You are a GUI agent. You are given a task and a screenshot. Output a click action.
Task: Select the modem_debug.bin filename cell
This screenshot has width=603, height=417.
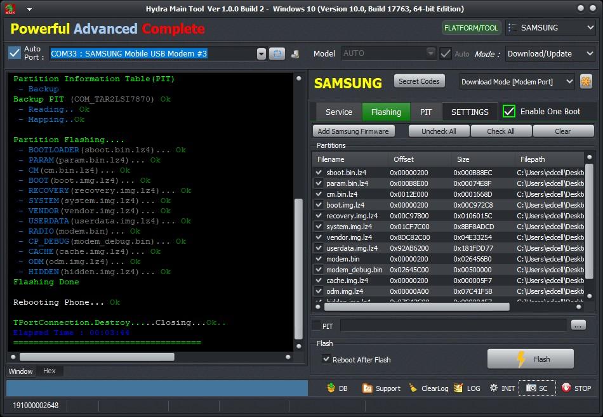pos(354,270)
